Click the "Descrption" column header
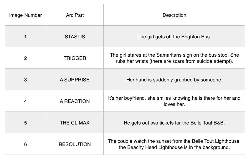Screen dimensions: 251x159 click(174, 15)
